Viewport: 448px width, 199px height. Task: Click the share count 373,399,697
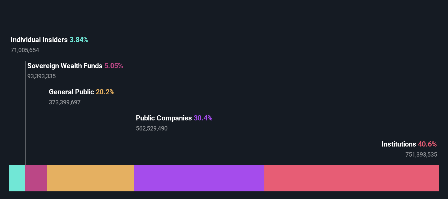[65, 102]
